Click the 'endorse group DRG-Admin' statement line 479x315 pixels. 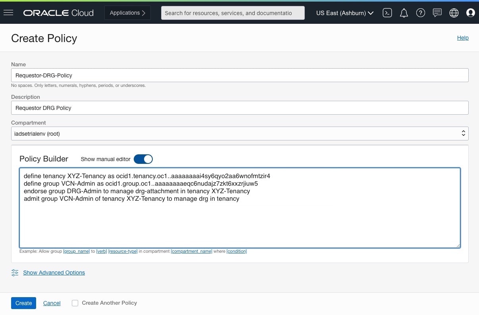(137, 191)
